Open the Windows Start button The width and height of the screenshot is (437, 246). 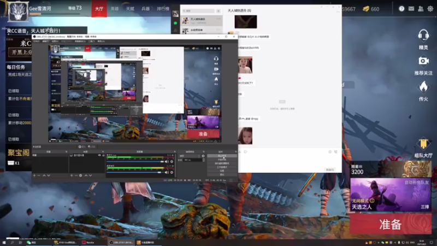[x=4, y=242]
